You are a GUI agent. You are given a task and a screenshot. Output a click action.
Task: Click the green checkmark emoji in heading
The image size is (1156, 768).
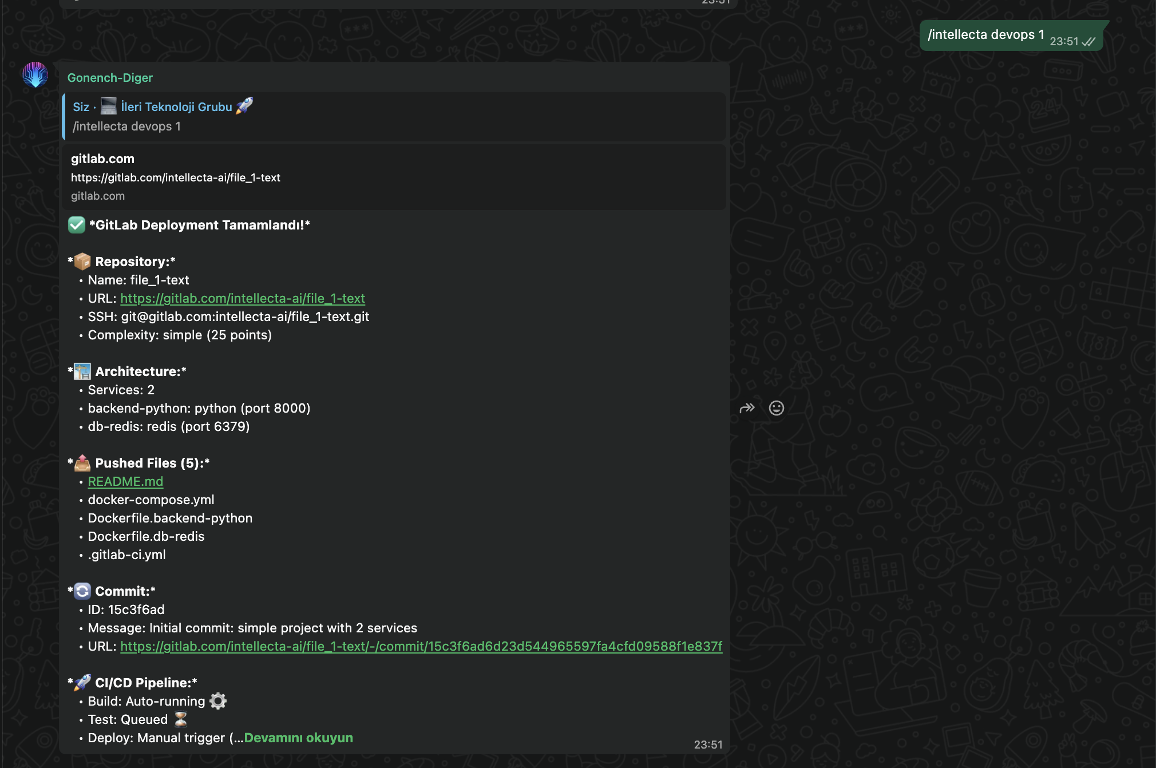point(77,225)
